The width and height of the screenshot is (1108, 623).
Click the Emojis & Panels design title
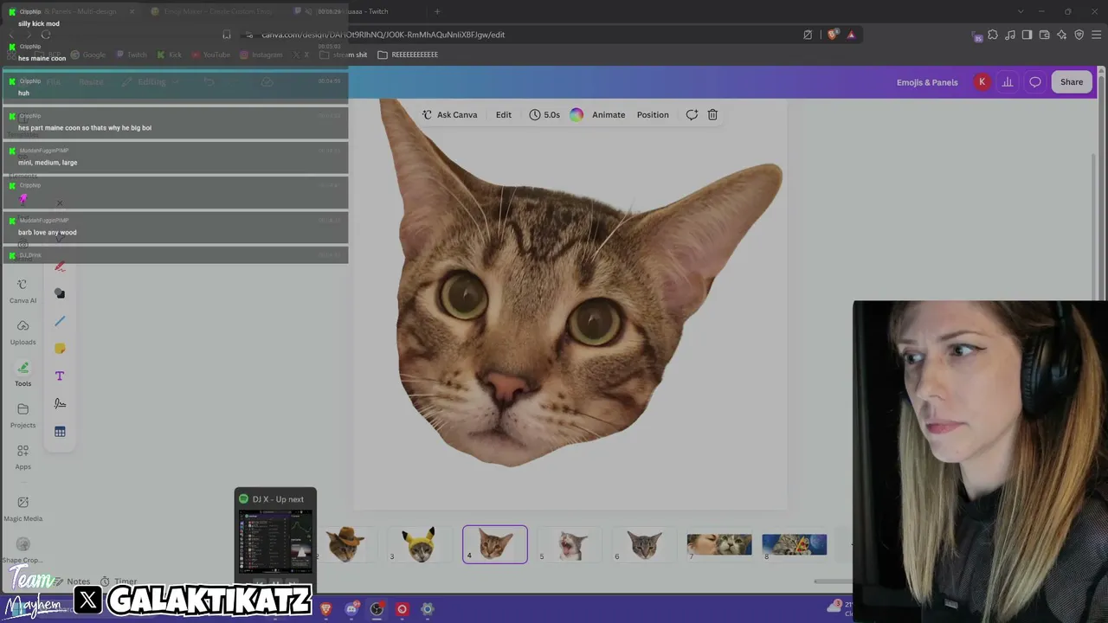[927, 82]
